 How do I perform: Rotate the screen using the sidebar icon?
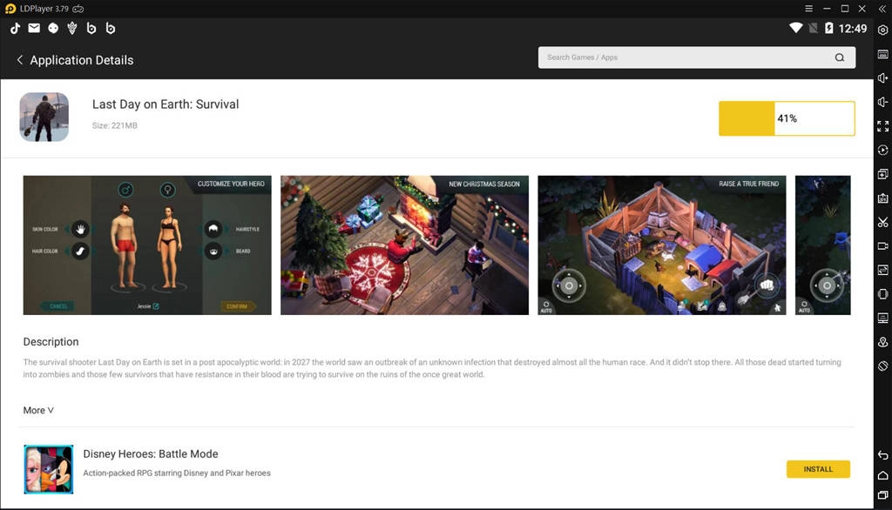click(x=883, y=366)
